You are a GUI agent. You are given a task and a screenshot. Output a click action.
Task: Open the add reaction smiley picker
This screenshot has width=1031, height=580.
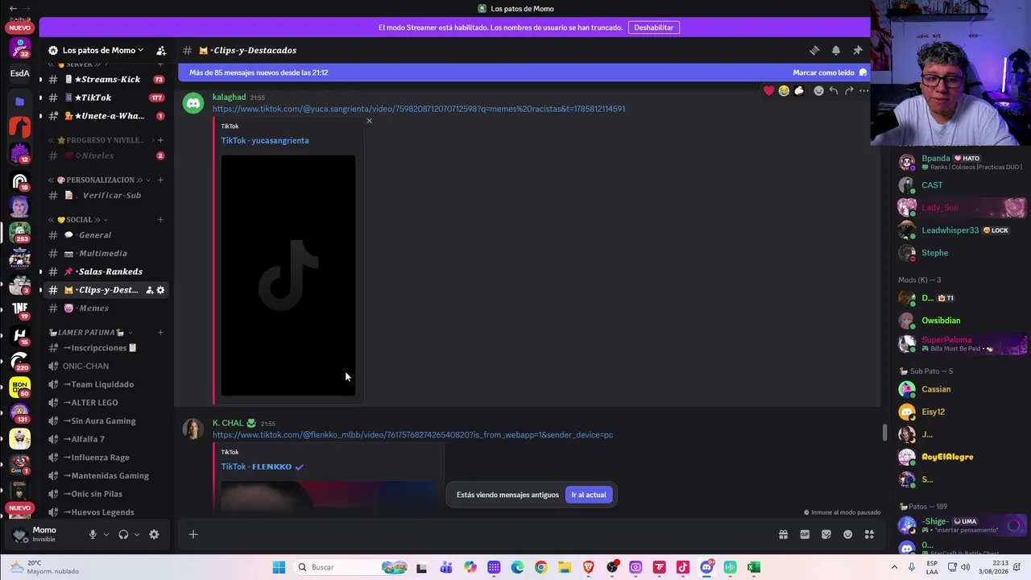(818, 91)
